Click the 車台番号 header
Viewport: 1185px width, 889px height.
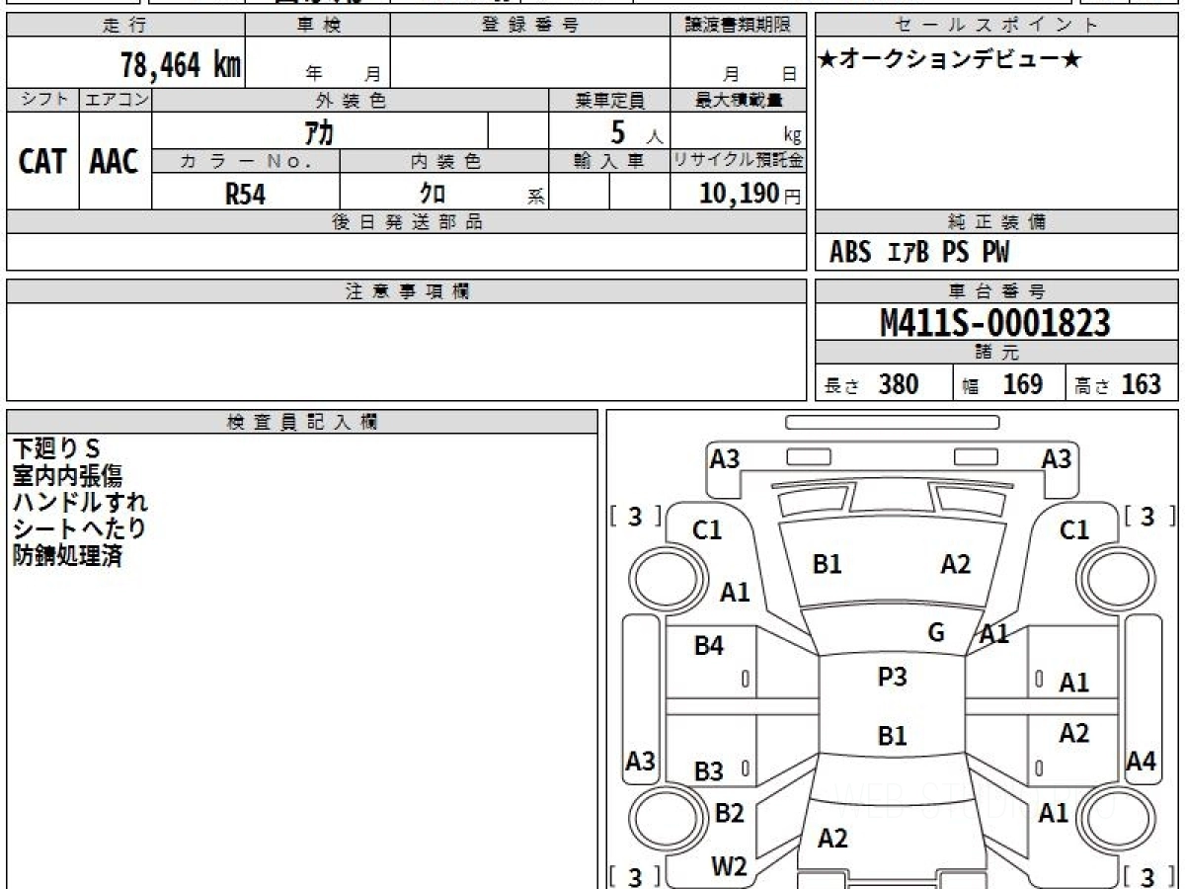[996, 291]
